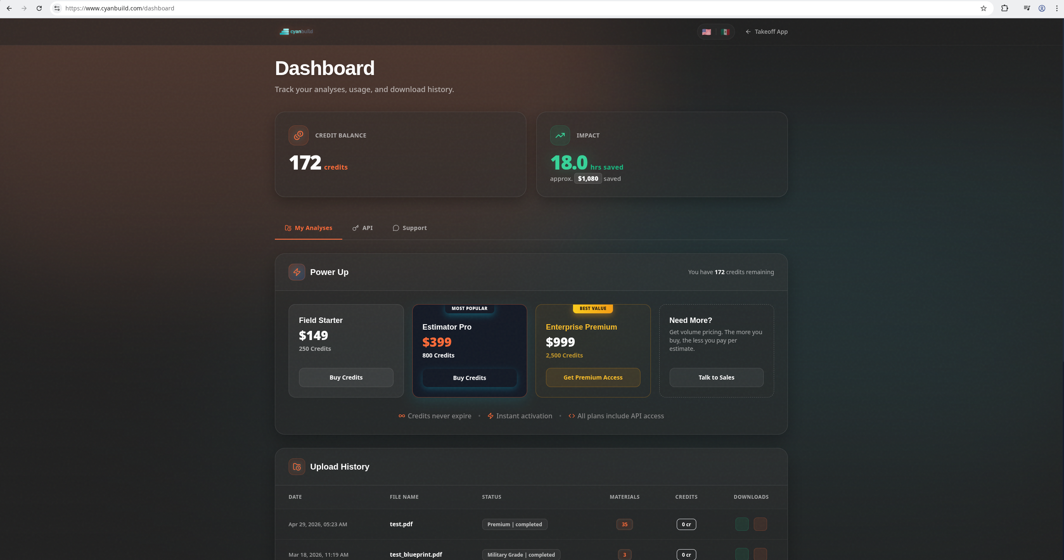1064x560 pixels.
Task: Click the FILE NAME column header
Action: pos(404,497)
